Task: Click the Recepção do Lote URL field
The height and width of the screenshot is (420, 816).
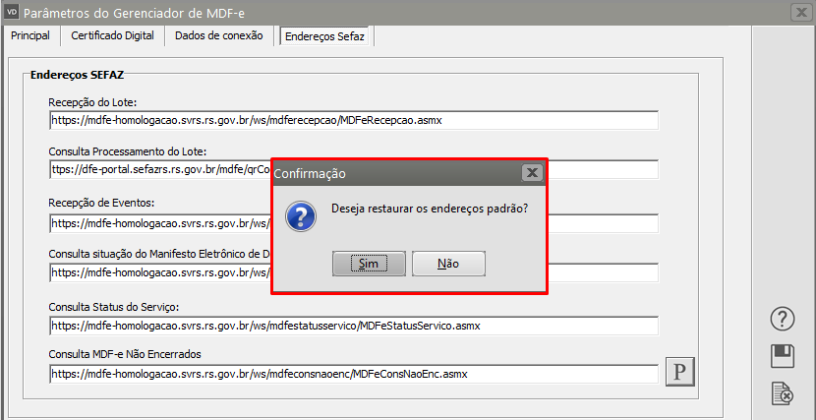Action: tap(354, 120)
